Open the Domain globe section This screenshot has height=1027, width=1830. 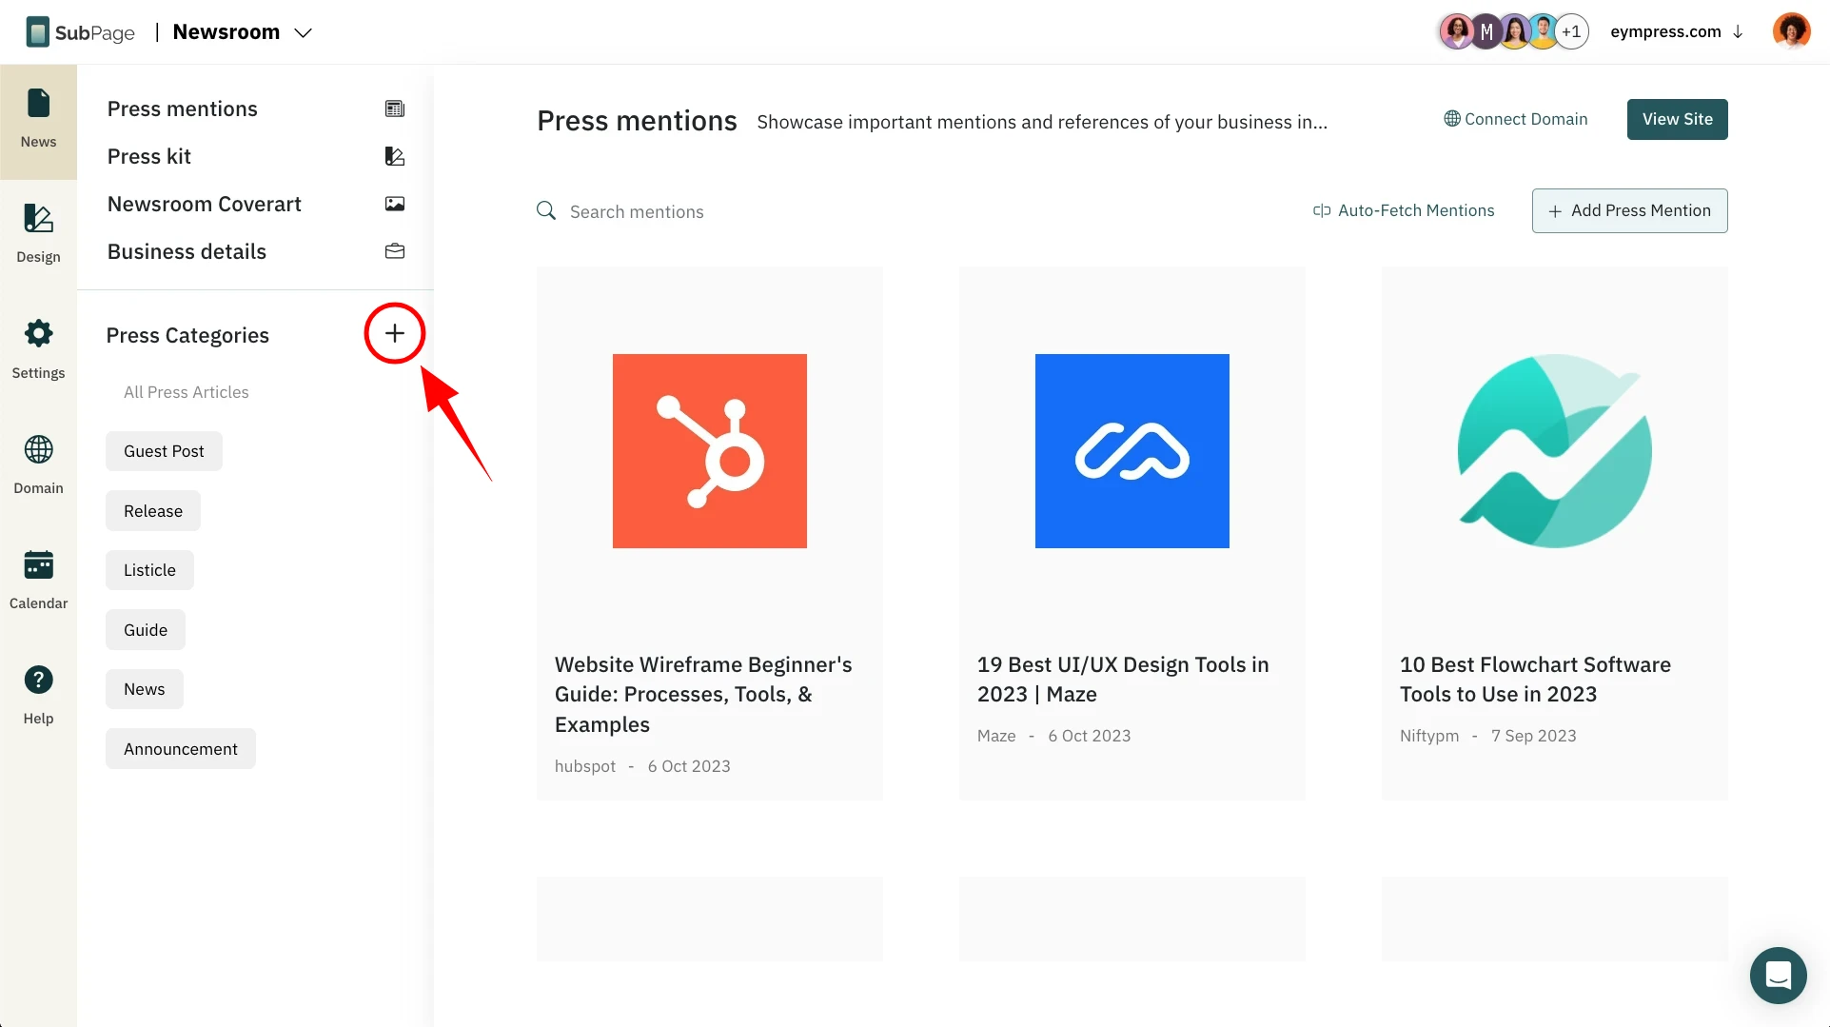(38, 464)
